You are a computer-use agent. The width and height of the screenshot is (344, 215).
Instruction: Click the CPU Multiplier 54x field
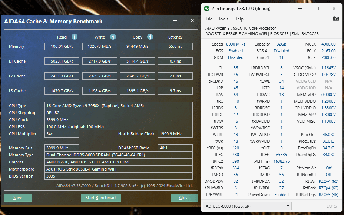(62, 134)
